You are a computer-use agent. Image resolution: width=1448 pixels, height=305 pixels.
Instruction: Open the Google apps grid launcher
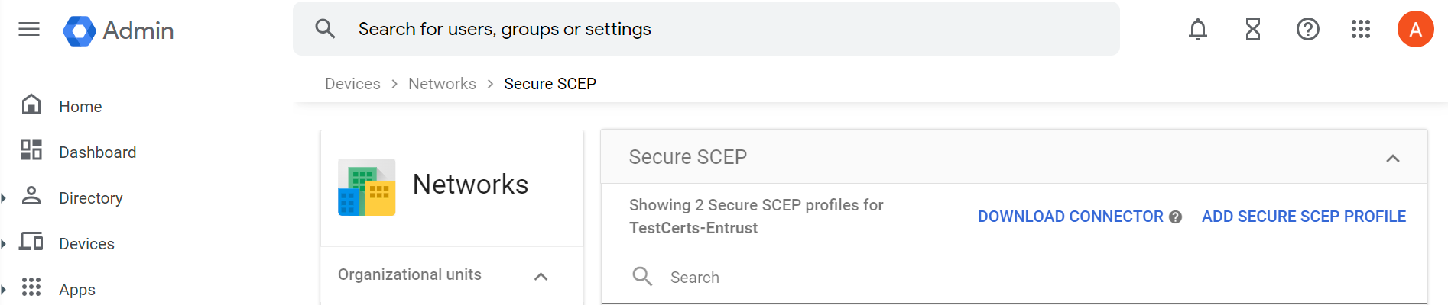click(1361, 30)
